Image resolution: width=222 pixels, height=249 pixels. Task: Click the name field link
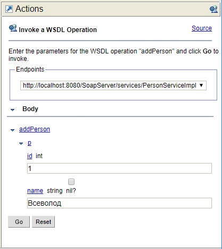tap(35, 191)
